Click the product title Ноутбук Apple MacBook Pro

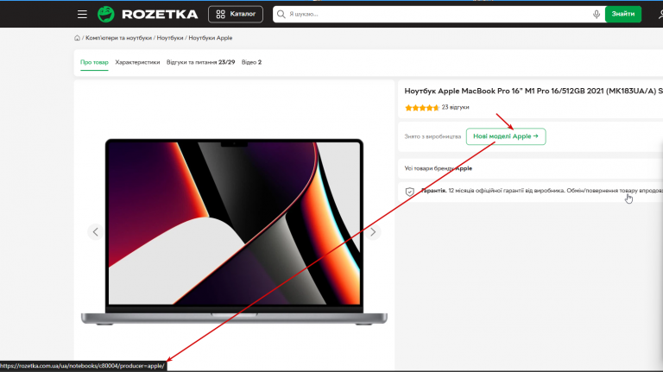click(534, 91)
